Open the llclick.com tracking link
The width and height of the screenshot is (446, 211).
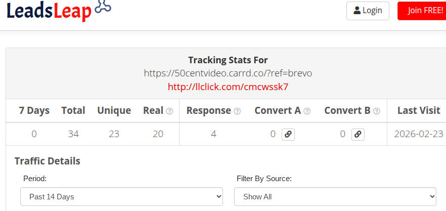[228, 87]
